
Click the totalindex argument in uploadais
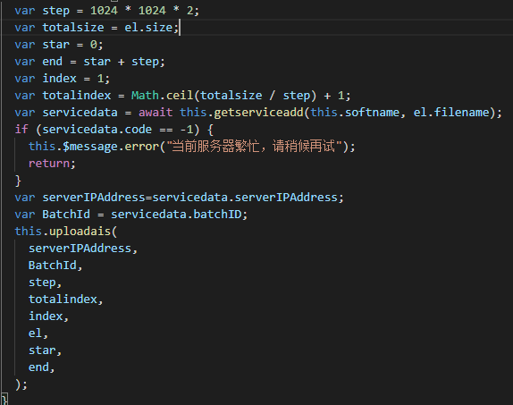click(66, 300)
